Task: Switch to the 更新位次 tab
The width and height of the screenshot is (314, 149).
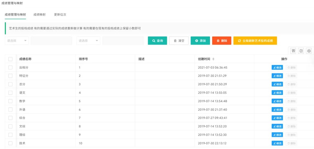Action: pos(60,15)
